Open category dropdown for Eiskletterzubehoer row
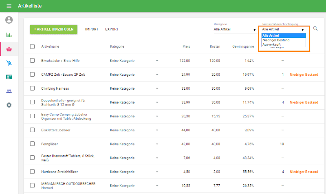The width and height of the screenshot is (326, 194). (x=157, y=130)
